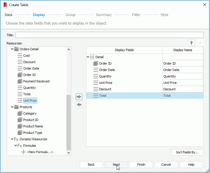Click the Discount field icon in Resources tree
210x173 pixels.
(x=20, y=62)
